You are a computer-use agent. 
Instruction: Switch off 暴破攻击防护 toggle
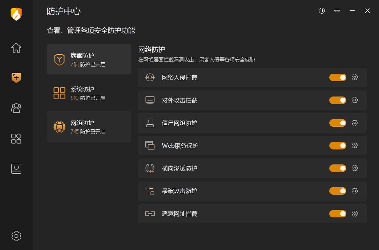[x=338, y=191]
